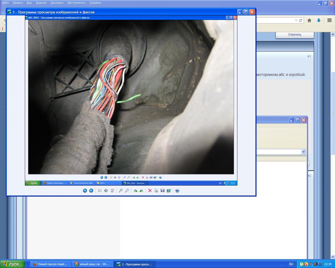The width and height of the screenshot is (335, 268).
Task: Close the background dialog window
Action: click(x=303, y=120)
